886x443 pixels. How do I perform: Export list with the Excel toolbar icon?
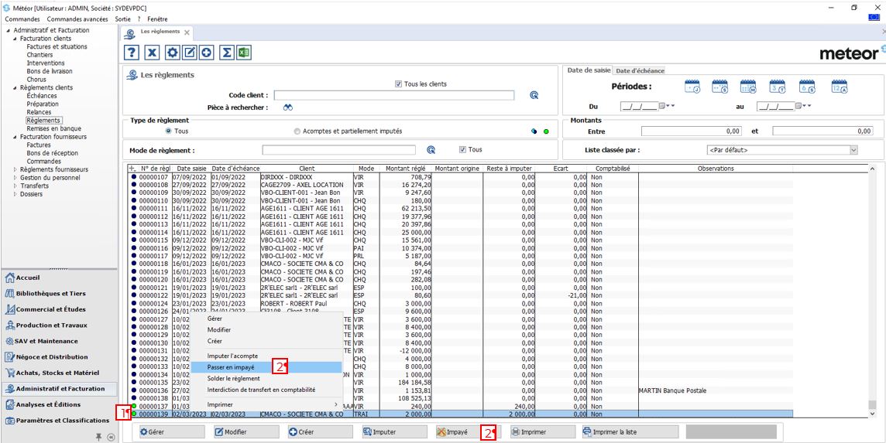click(244, 53)
